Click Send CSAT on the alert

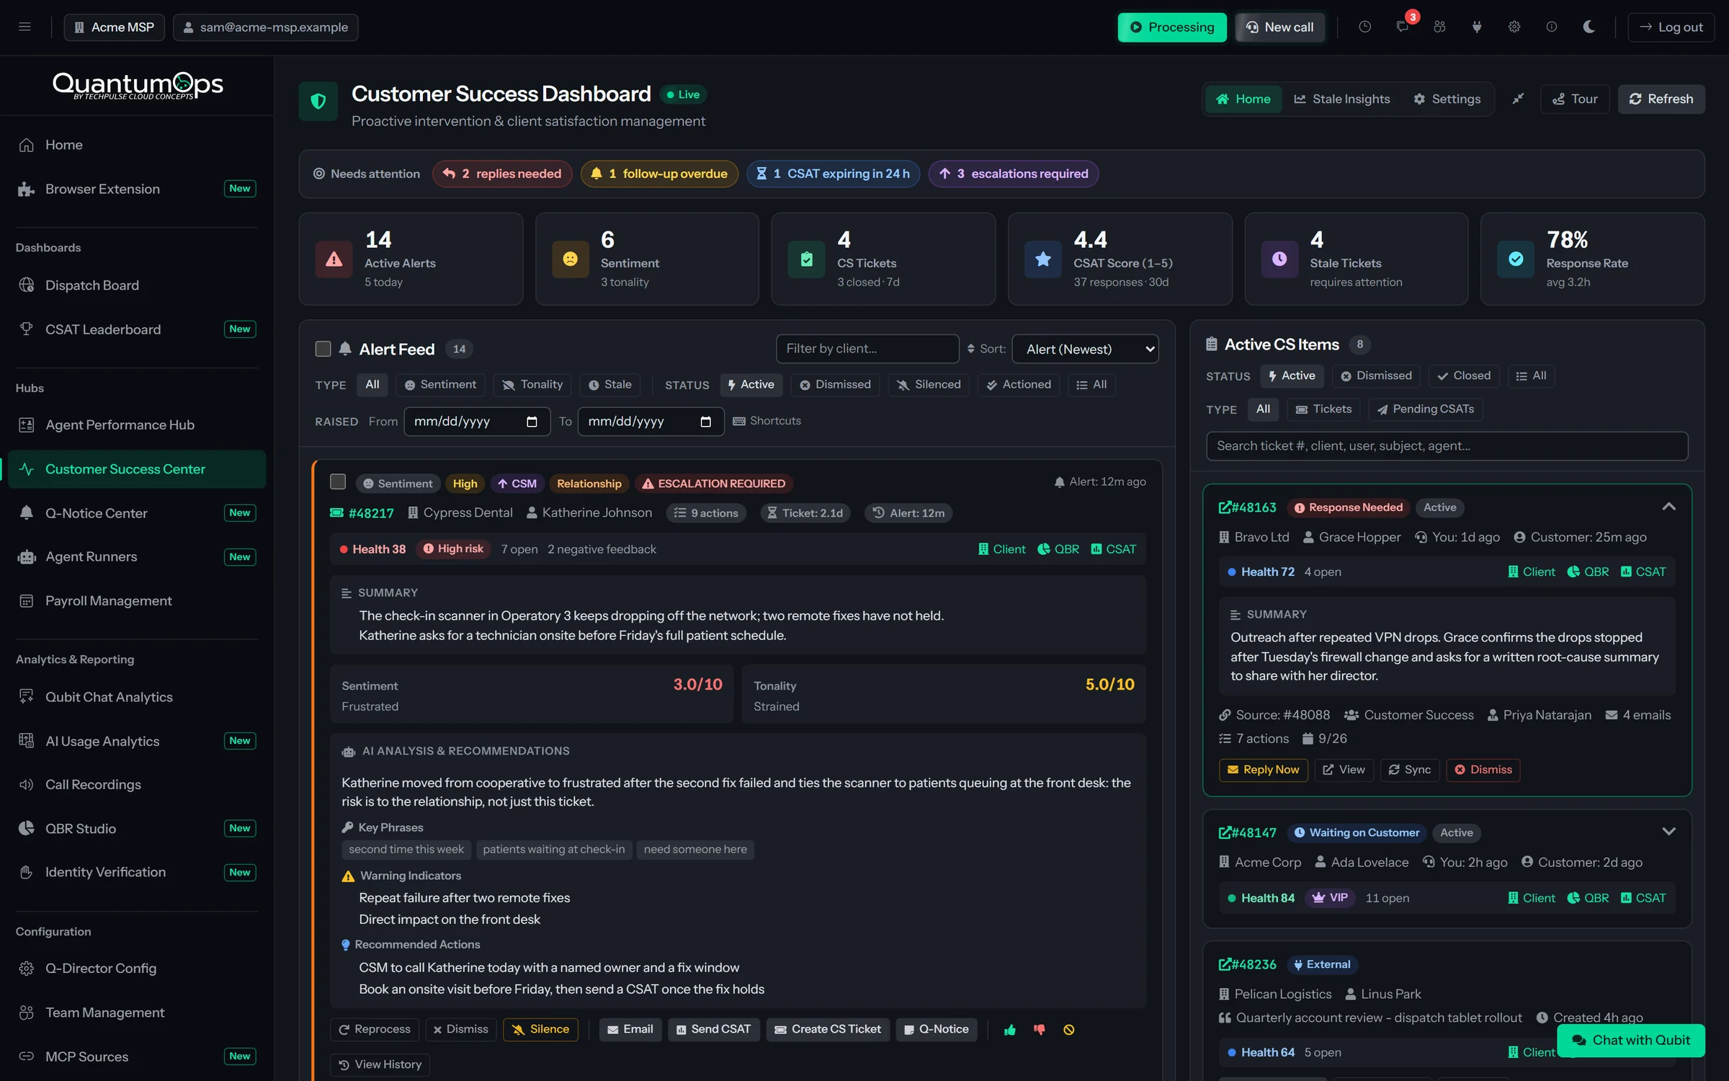[713, 1029]
